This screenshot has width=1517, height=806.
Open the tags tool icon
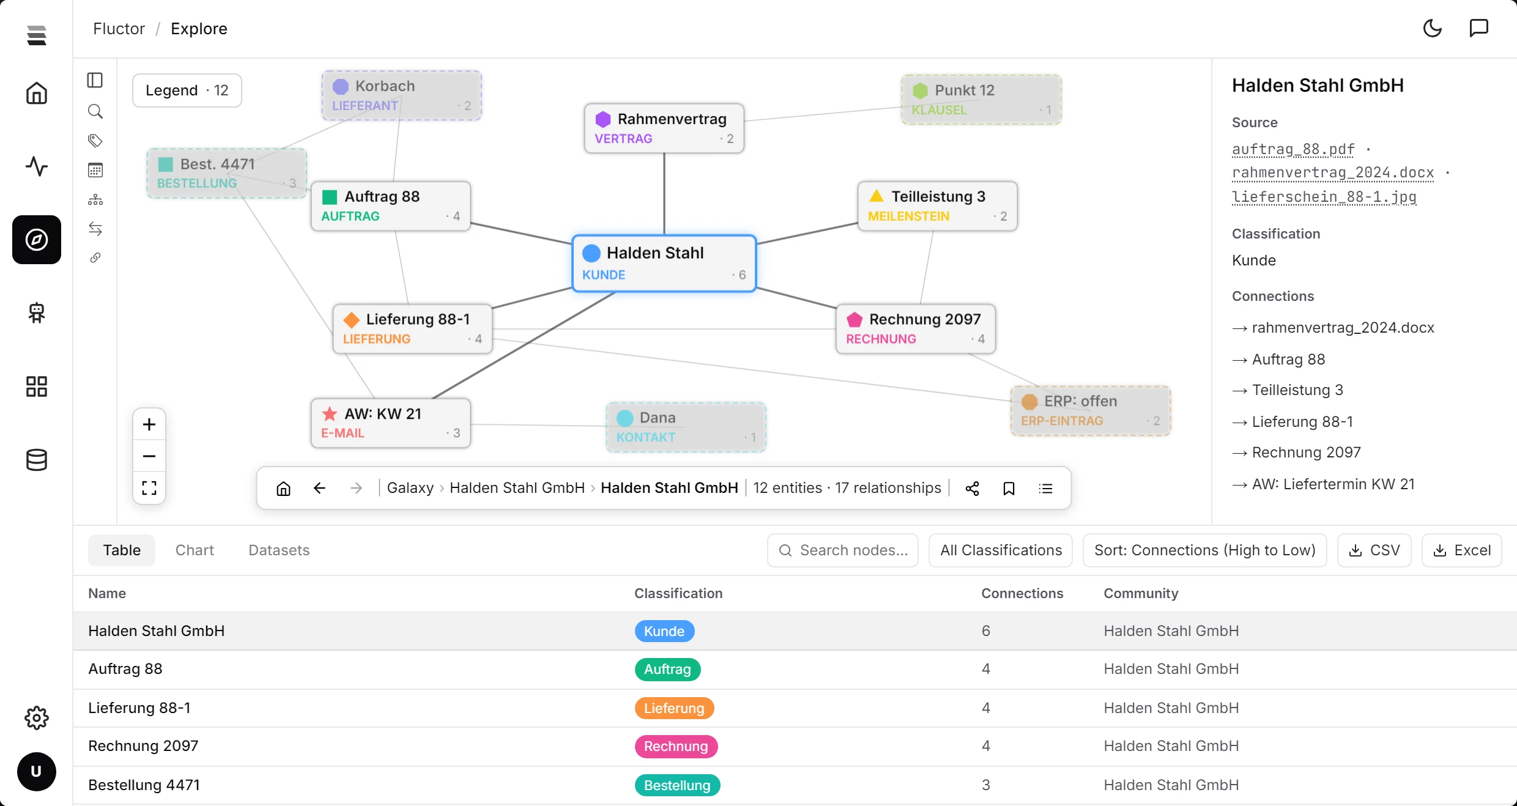point(95,141)
